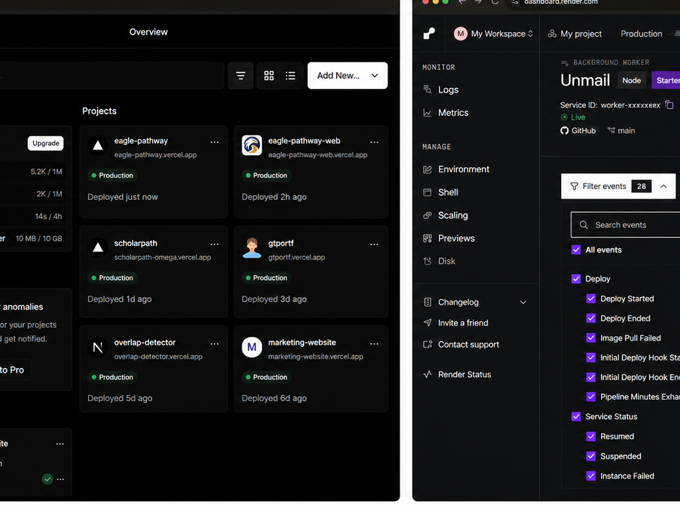Click Invite a friend link

(462, 323)
